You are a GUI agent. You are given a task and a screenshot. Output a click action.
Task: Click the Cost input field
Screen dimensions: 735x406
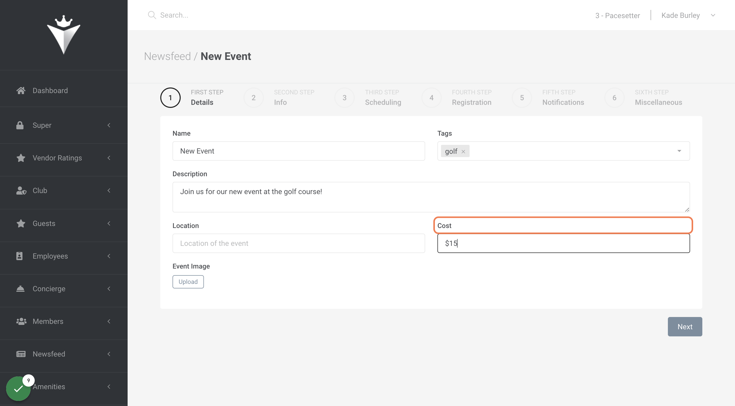[563, 243]
